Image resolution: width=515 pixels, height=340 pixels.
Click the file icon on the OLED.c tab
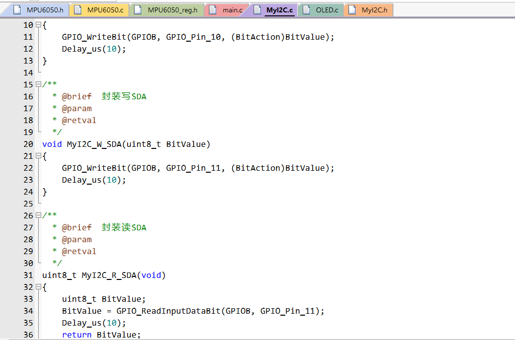pyautogui.click(x=306, y=10)
